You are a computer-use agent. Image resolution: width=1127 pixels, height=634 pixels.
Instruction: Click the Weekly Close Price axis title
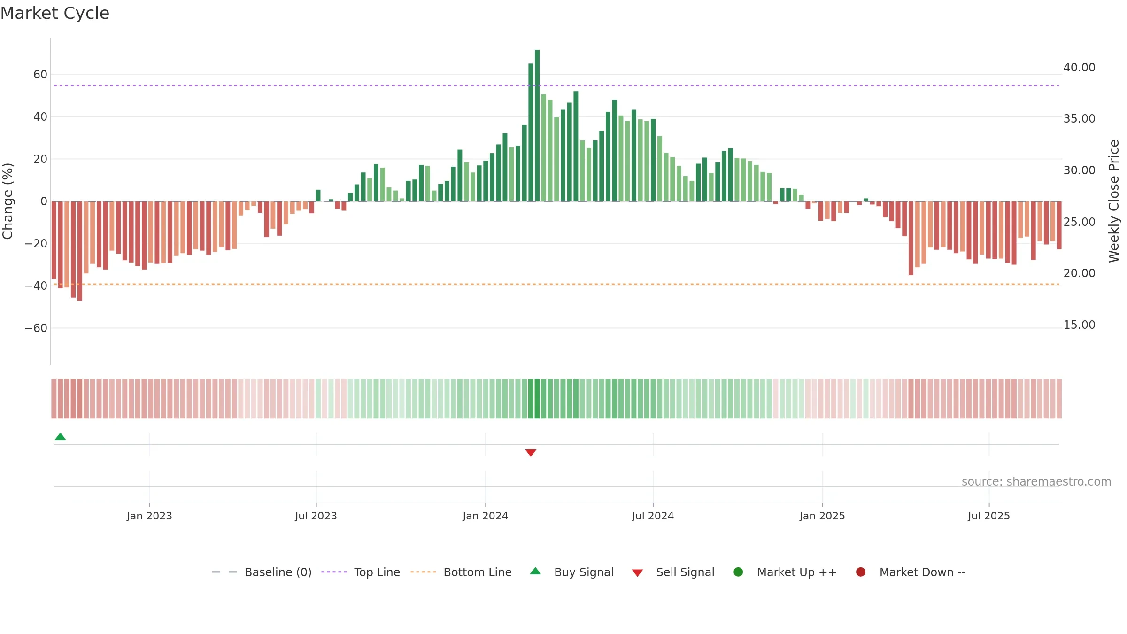(x=1114, y=201)
